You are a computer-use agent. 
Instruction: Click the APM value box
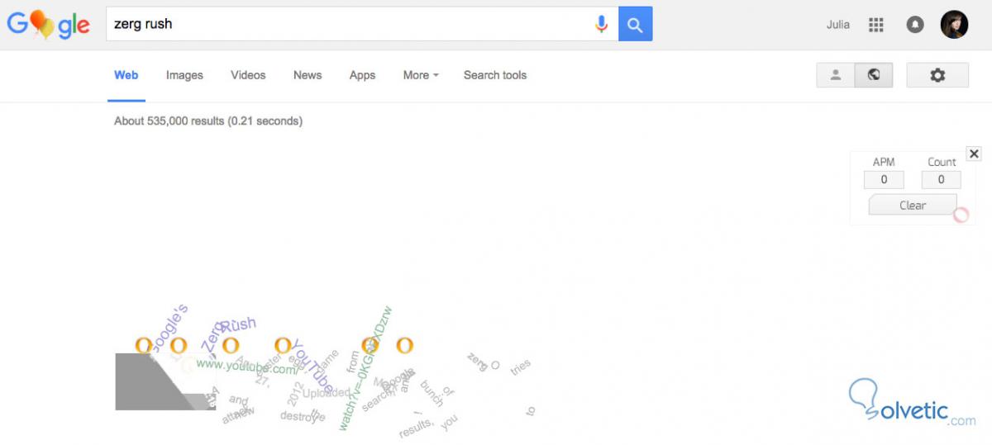pyautogui.click(x=884, y=179)
